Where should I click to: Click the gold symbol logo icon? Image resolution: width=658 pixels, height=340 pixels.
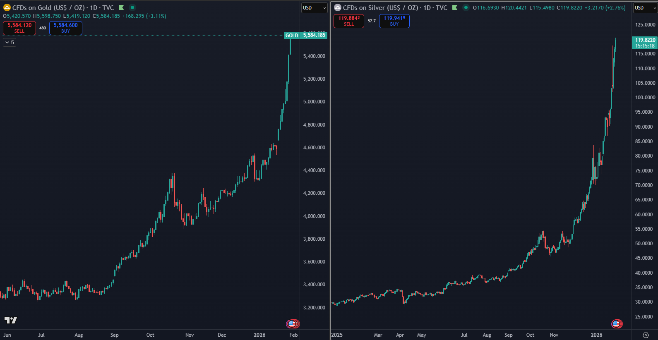pos(7,7)
